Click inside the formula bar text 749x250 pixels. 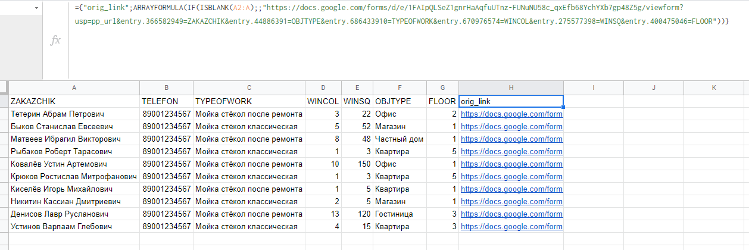pos(402,15)
